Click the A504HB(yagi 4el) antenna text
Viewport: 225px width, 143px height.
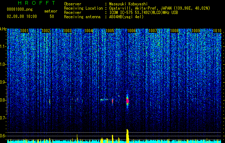[126, 17]
